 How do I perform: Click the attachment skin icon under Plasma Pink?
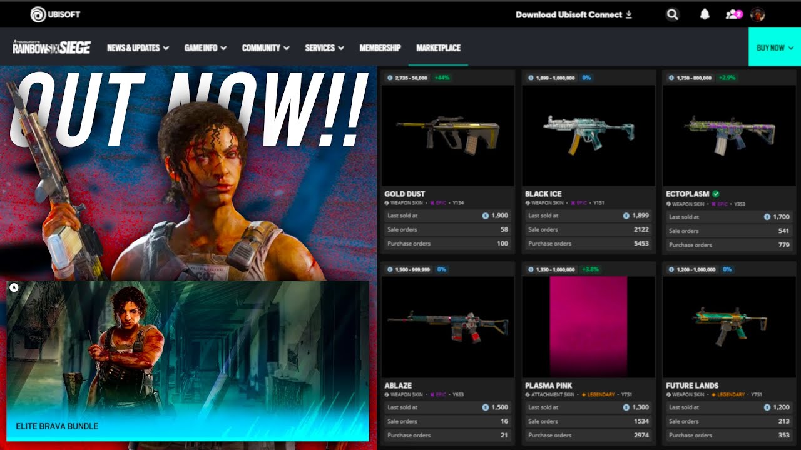pos(528,395)
